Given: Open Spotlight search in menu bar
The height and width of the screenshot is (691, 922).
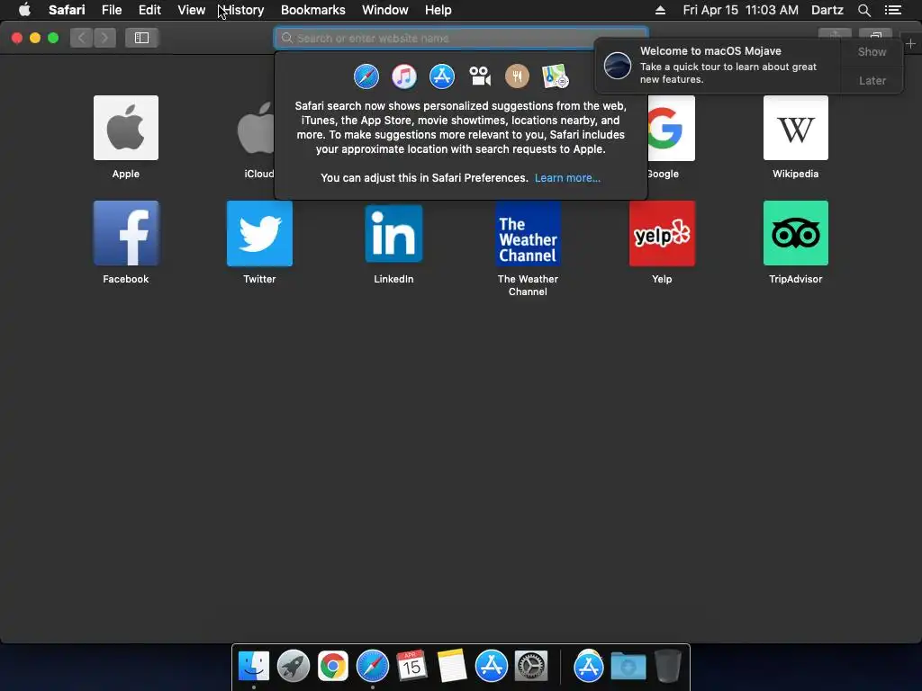Looking at the screenshot, I should 863,10.
